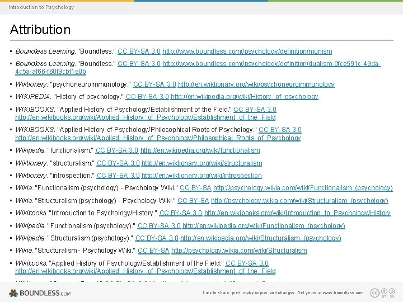Click CC BY-SA 3.0 license beside monism link
Image resolution: width=403 pixels, height=302 pixels.
click(x=139, y=51)
